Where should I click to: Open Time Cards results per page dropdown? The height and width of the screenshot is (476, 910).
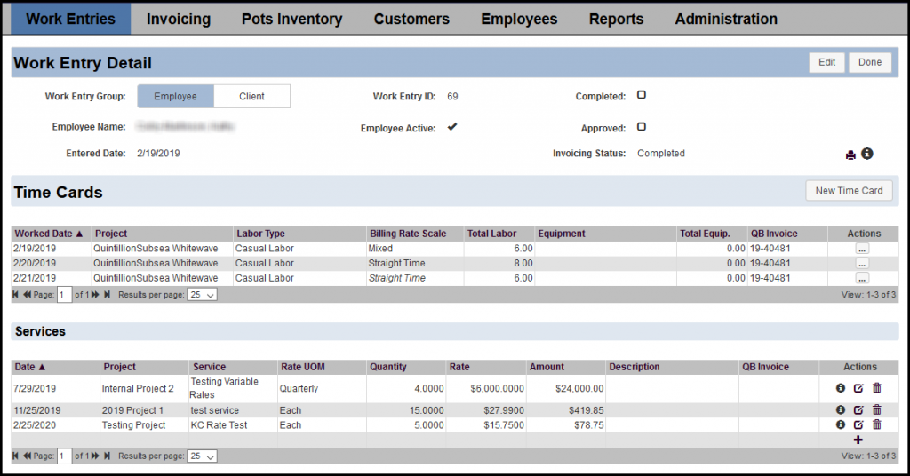202,295
